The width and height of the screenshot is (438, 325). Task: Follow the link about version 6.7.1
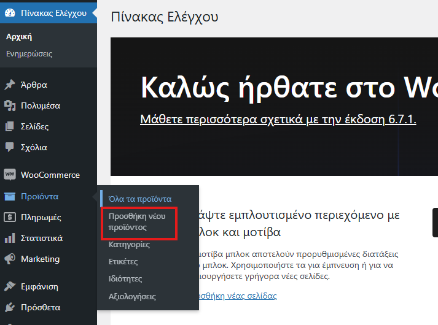[278, 120]
